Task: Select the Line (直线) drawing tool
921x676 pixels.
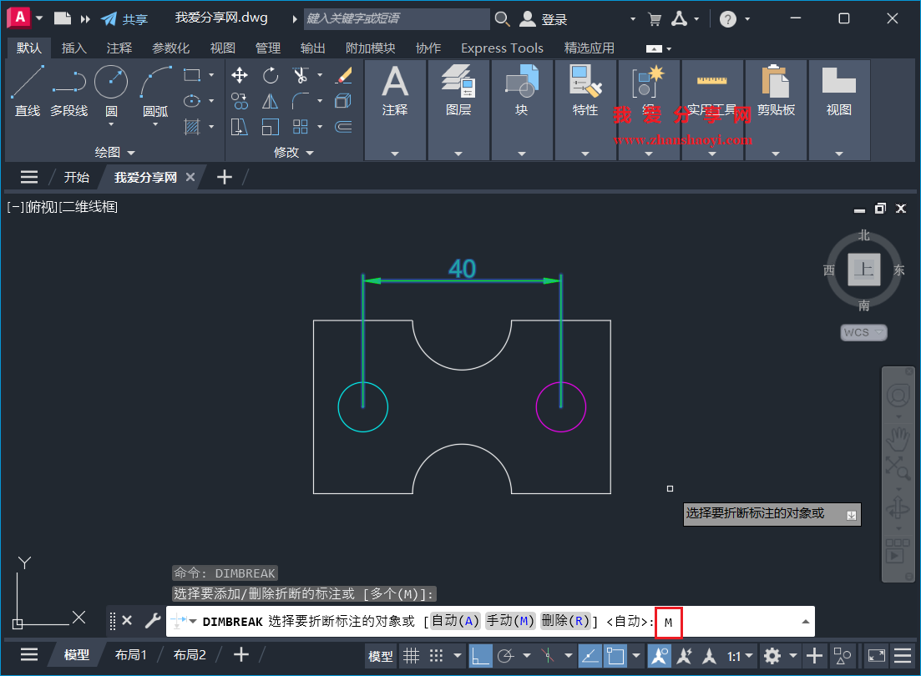Action: click(x=28, y=90)
